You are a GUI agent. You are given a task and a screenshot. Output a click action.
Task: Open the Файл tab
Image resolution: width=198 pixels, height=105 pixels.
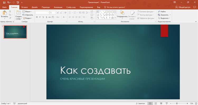click(4, 7)
